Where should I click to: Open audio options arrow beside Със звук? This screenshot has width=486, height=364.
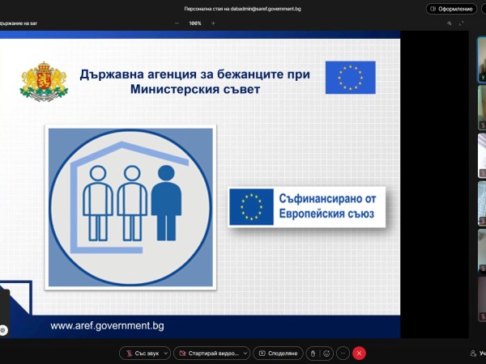[x=166, y=353]
